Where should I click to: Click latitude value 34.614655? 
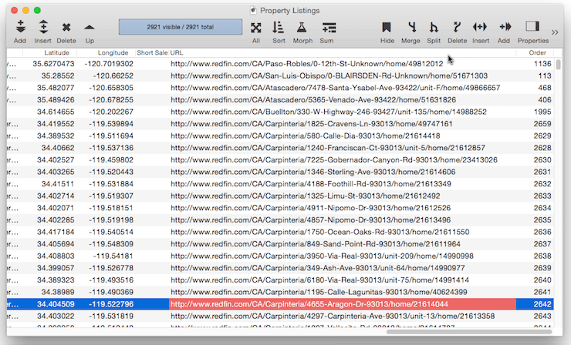pos(56,112)
